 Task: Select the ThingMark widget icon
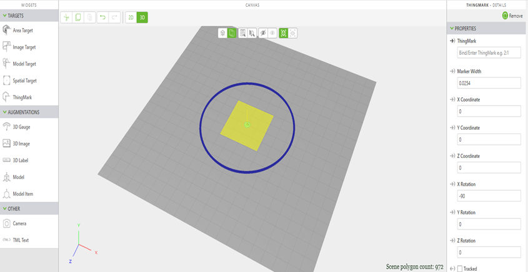click(6, 97)
